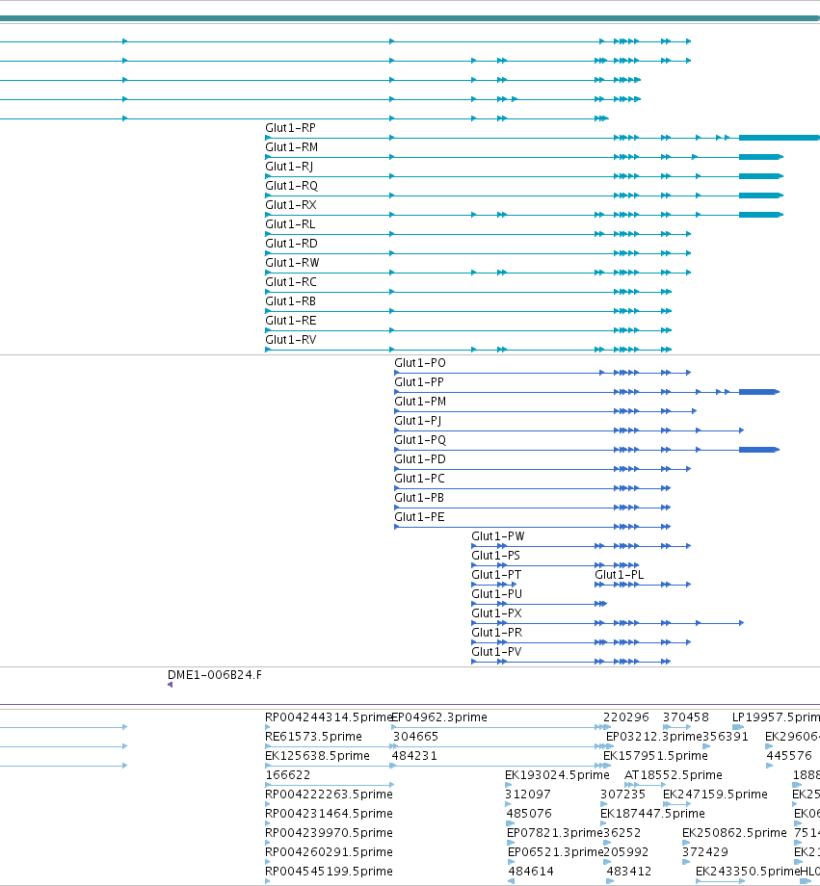Open the EK187447.5prime label
The image size is (820, 886).
(x=652, y=813)
